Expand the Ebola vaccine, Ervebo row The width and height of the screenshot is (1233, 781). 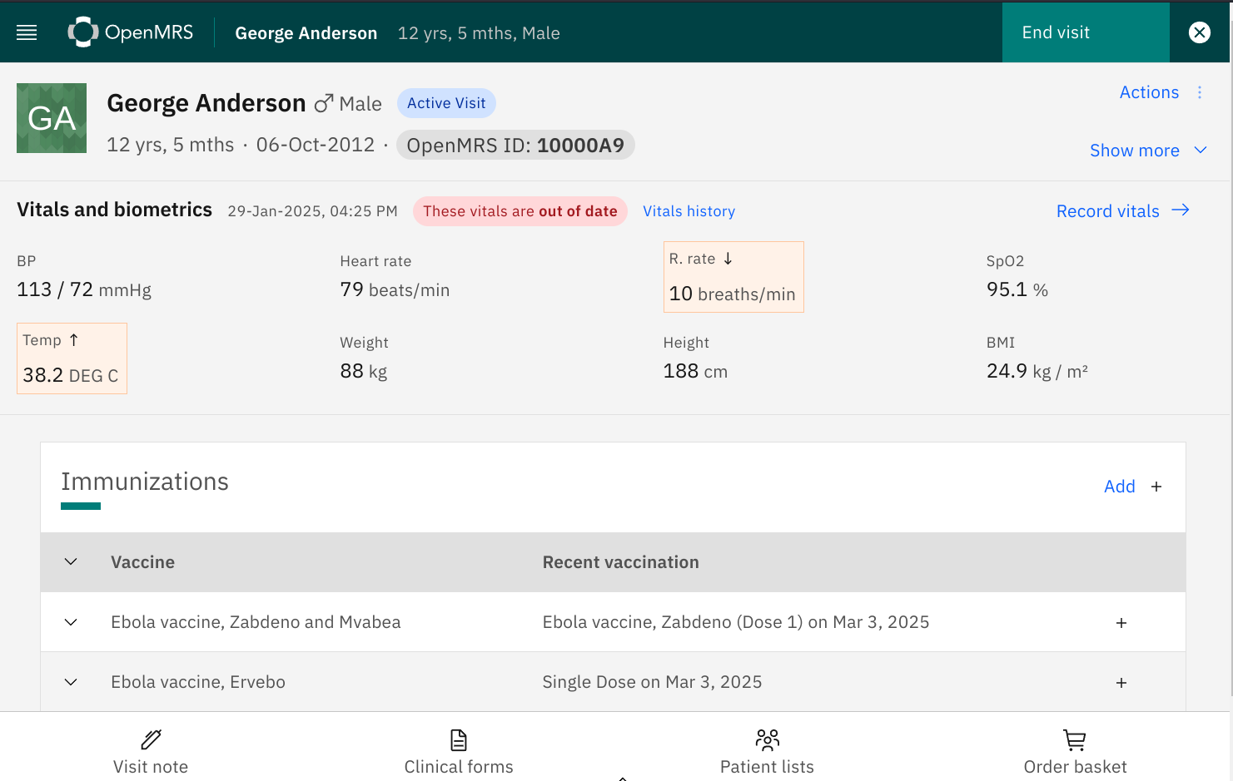coord(71,682)
